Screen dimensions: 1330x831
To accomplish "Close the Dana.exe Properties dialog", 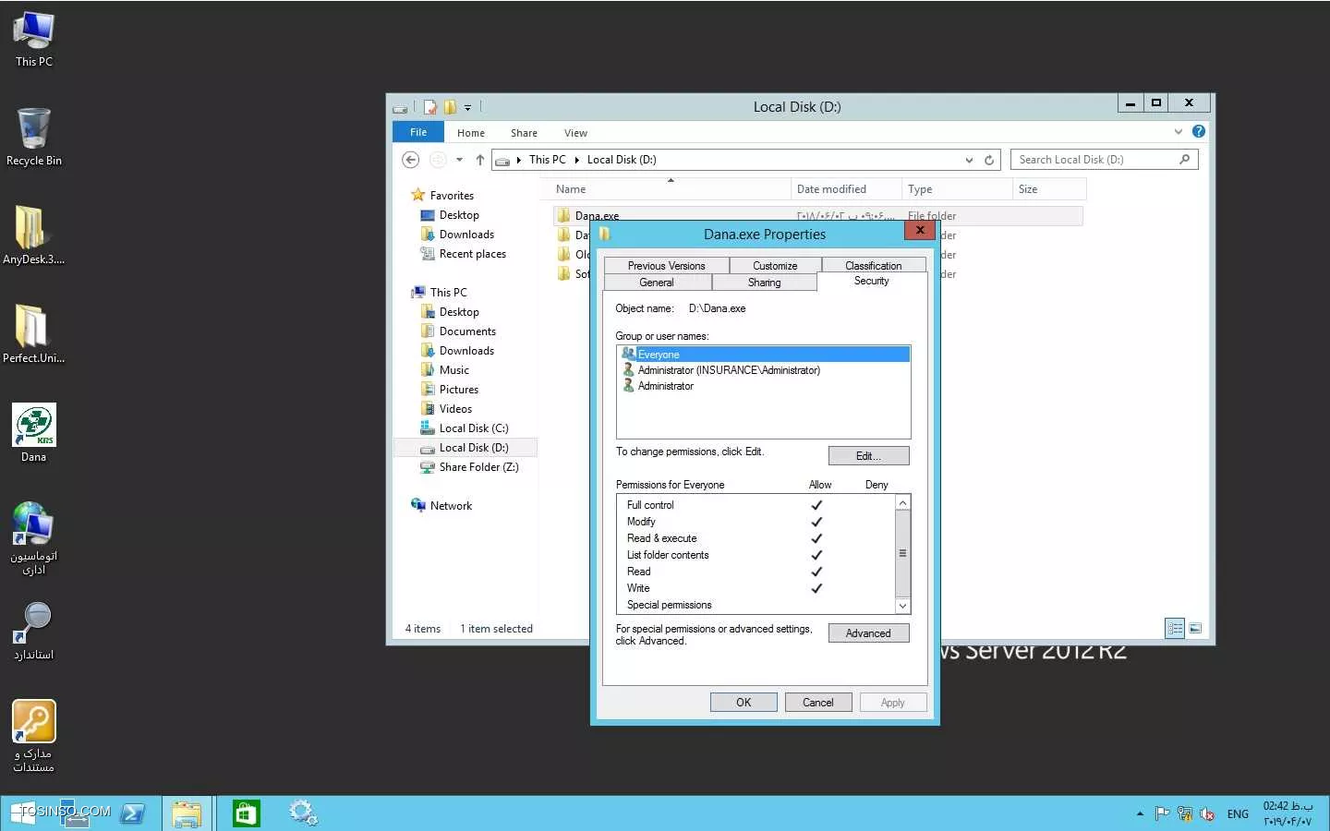I will 920,231.
